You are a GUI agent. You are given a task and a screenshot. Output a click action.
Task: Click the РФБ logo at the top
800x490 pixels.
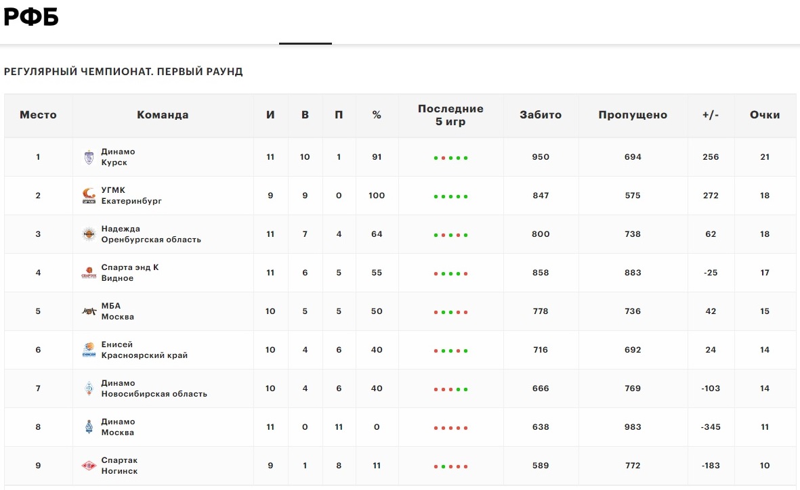(x=31, y=17)
